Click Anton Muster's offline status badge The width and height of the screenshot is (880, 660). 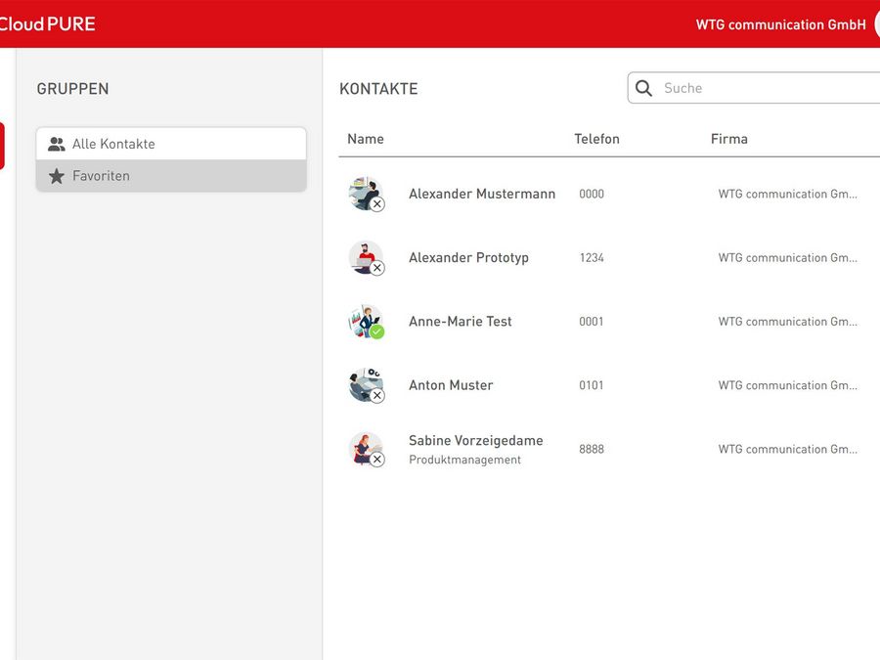point(377,396)
